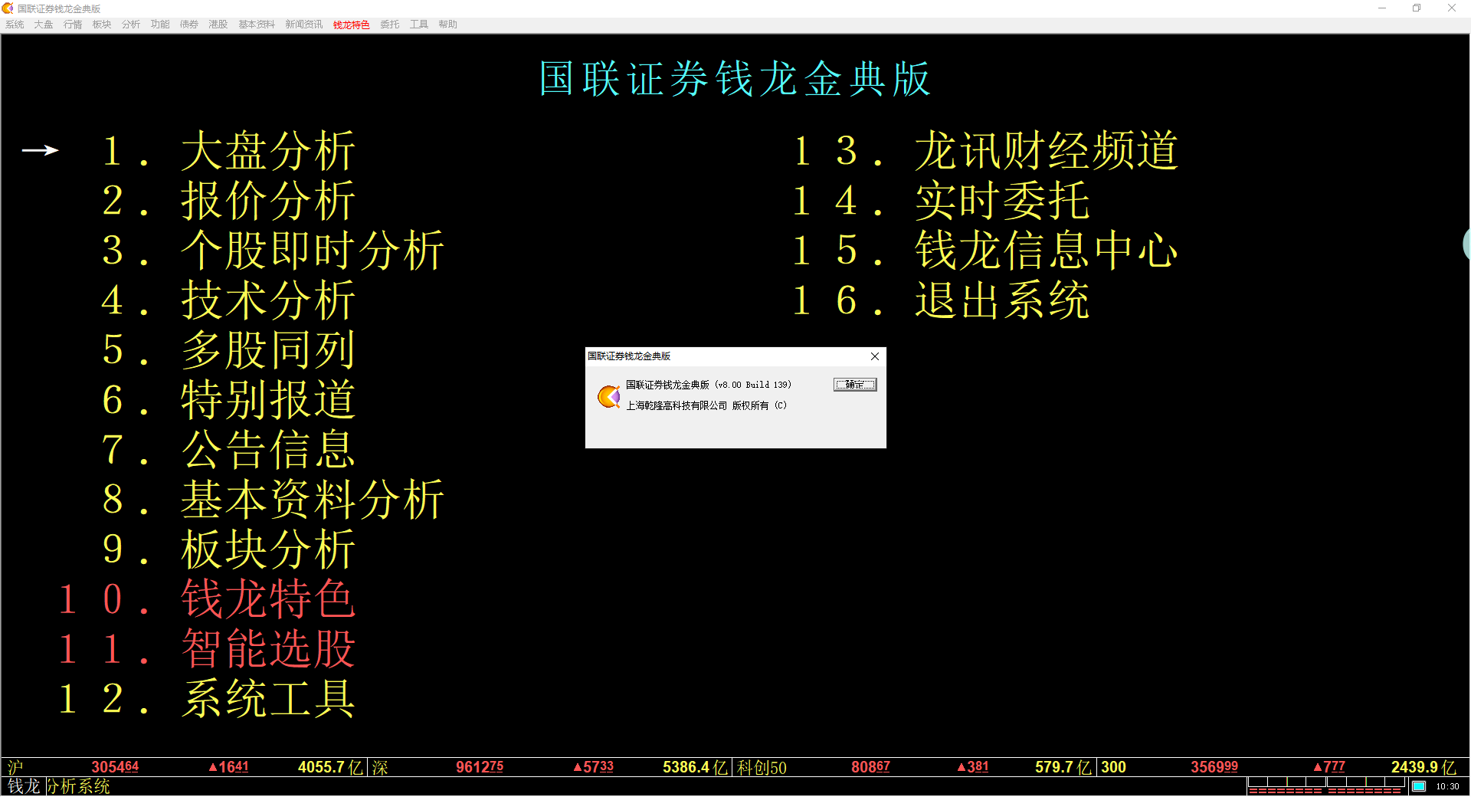Select menu entry 5. 多股同列
This screenshot has width=1471, height=797.
coord(228,349)
